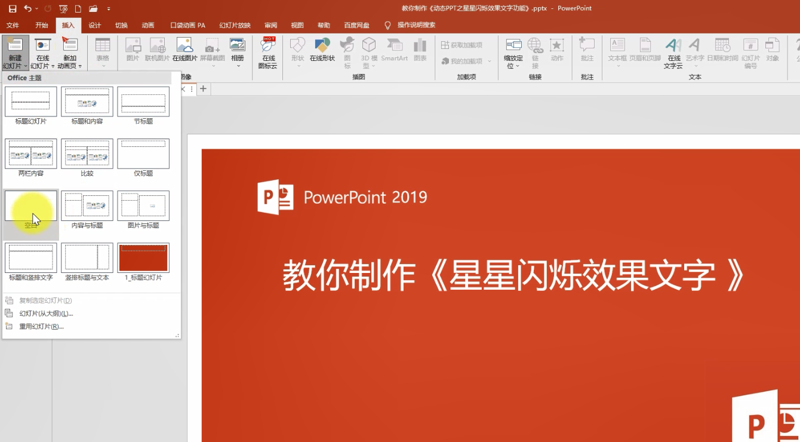Switch to the 视图 tab
The height and width of the screenshot is (442, 800).
point(297,25)
